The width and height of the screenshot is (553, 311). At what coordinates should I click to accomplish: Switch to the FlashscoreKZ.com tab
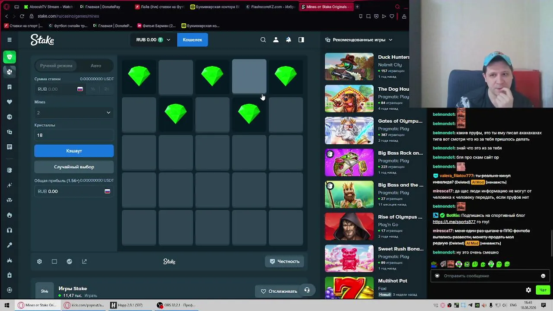(x=270, y=7)
